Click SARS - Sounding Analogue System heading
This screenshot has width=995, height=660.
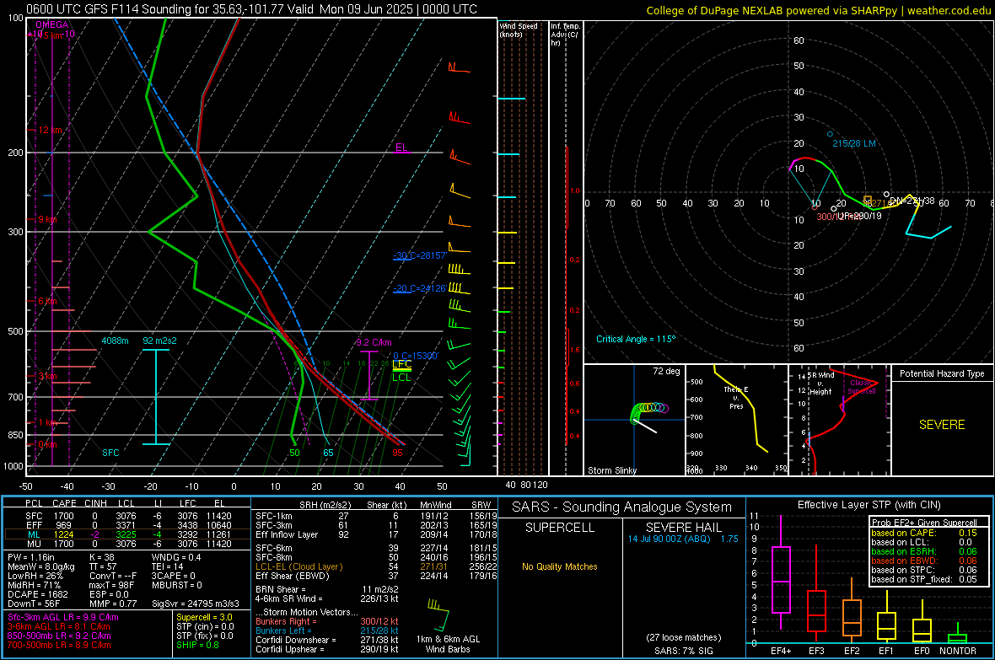pyautogui.click(x=621, y=507)
